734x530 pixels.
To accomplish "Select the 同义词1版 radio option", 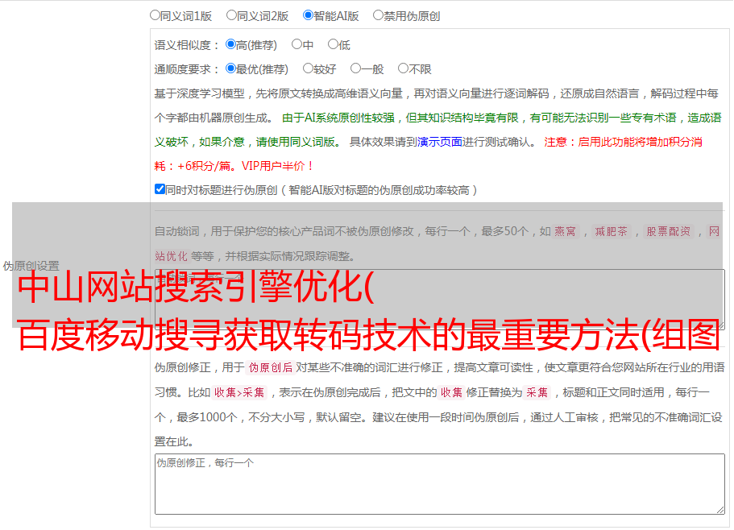I will pos(155,14).
